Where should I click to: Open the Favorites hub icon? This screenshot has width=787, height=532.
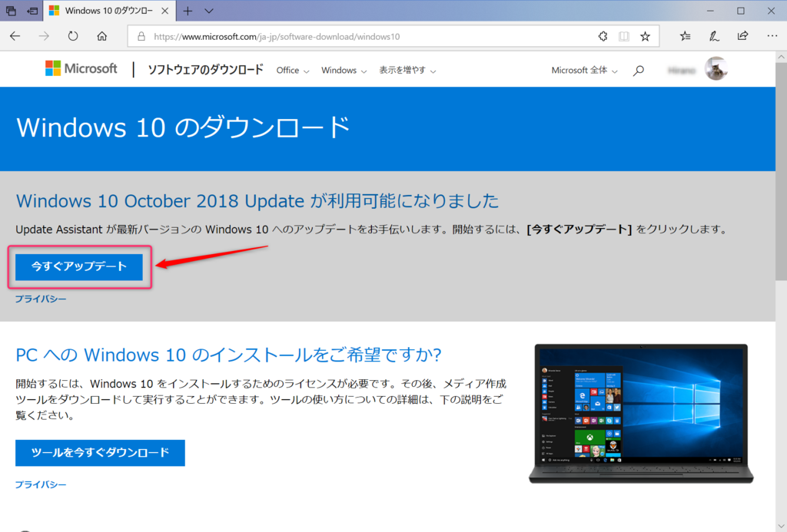(x=685, y=36)
